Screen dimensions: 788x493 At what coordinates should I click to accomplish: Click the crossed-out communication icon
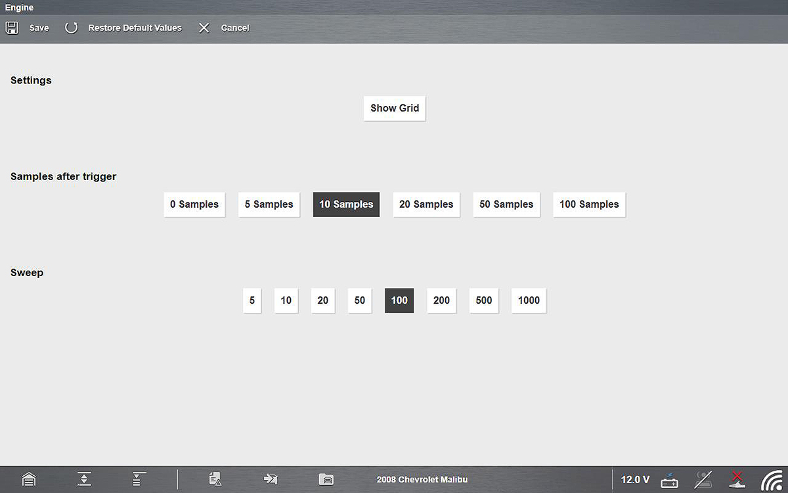[703, 480]
